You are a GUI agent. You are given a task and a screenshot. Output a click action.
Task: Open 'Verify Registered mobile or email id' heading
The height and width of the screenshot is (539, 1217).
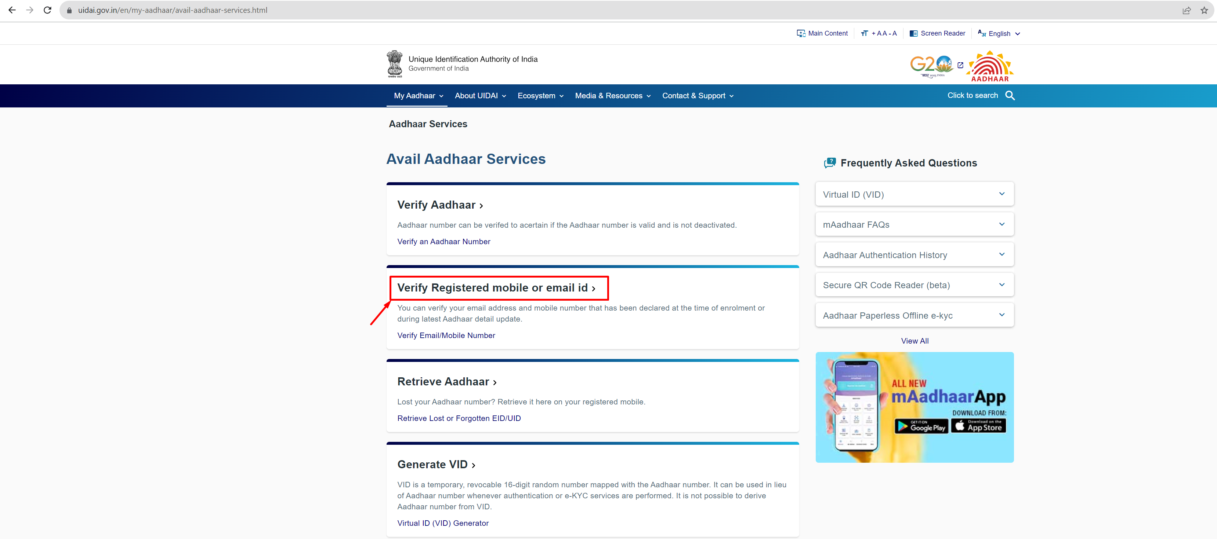click(497, 288)
